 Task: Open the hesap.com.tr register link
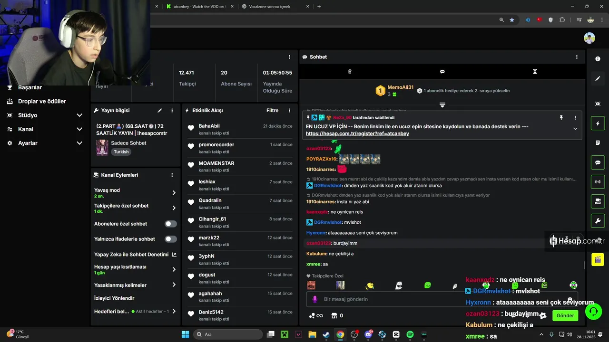pyautogui.click(x=357, y=134)
